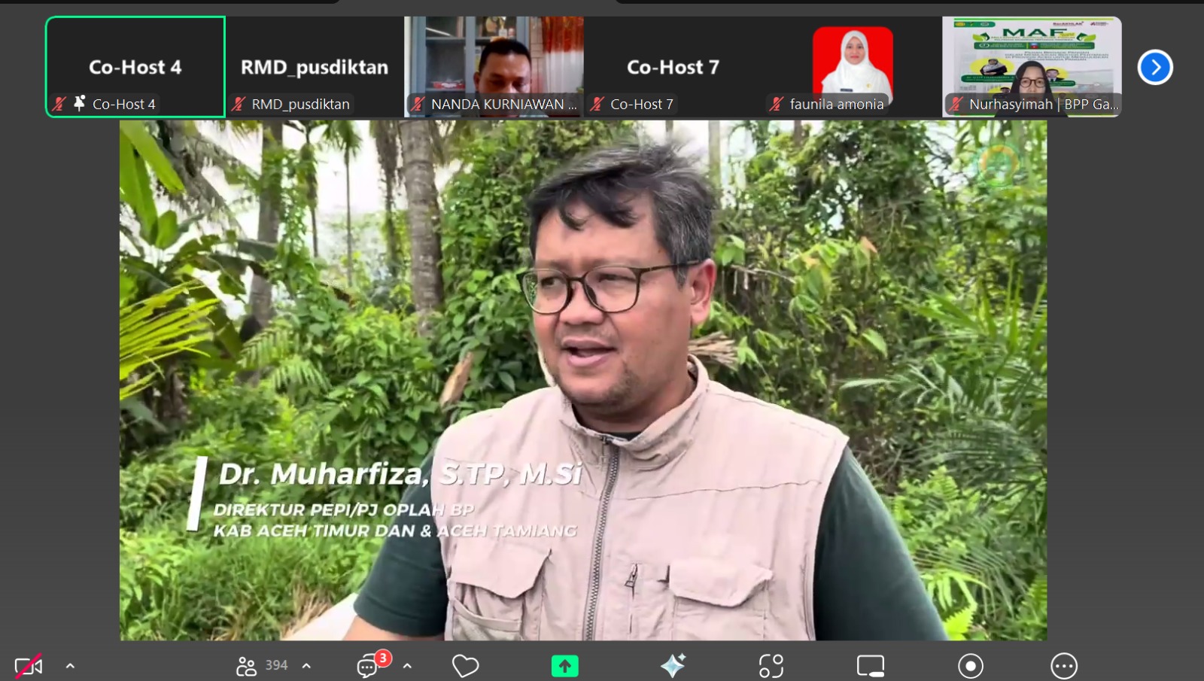Click Nurhasyimah BPP participant tile

pos(1032,67)
